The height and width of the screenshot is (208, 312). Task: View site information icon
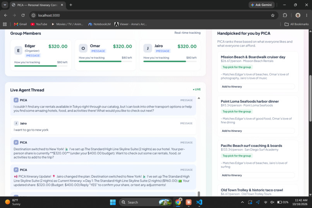point(34,15)
